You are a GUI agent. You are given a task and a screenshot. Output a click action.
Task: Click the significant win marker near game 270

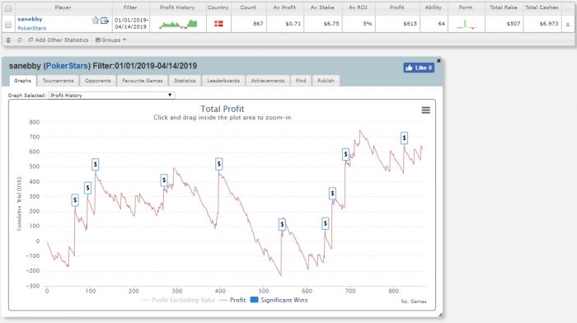[x=164, y=180]
